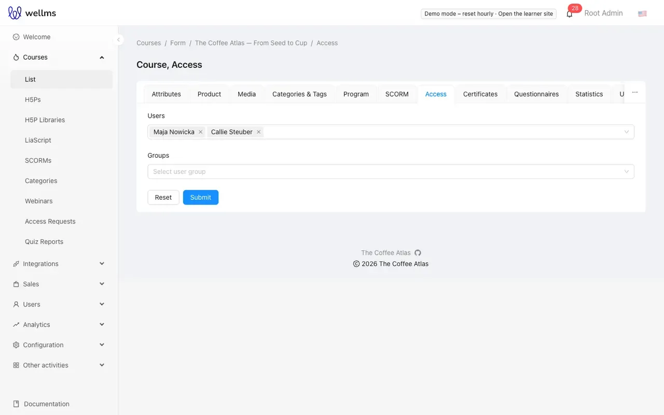664x415 pixels.
Task: Expand the Users sidebar section
Action: 102,304
